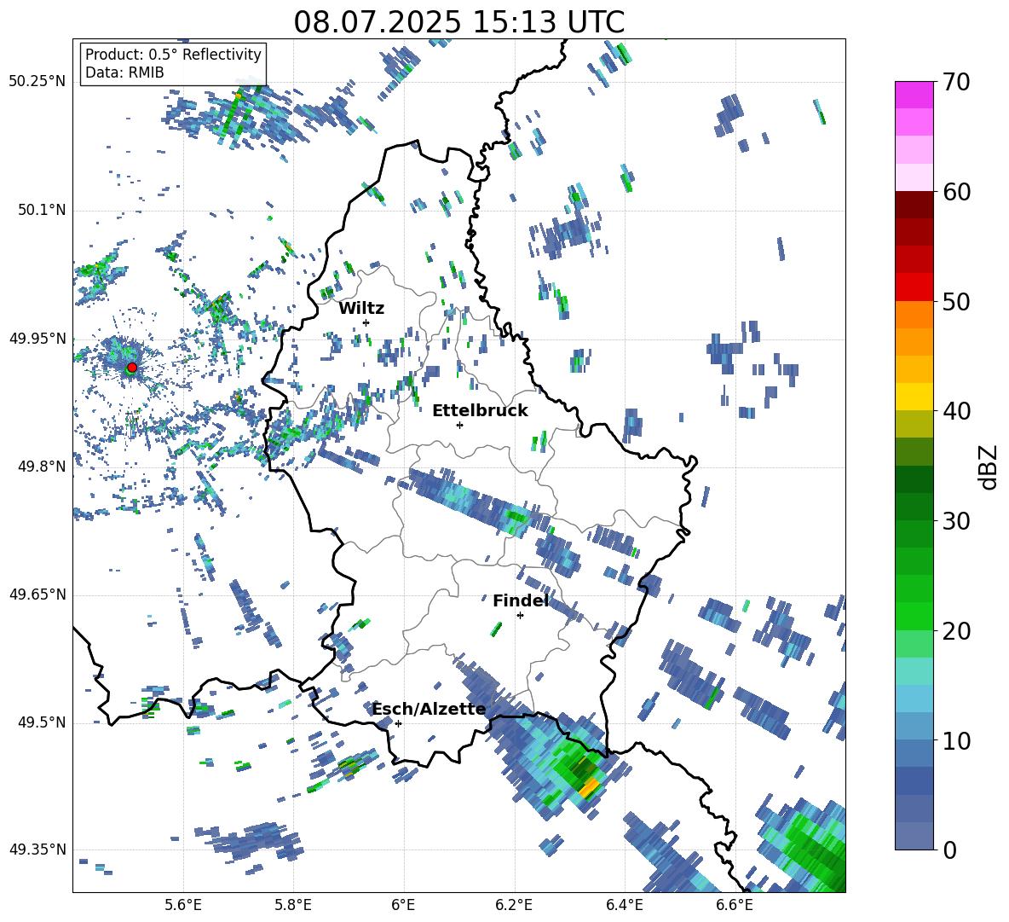Click the Findel city label
This screenshot has height=922, width=1009.
pyautogui.click(x=521, y=600)
